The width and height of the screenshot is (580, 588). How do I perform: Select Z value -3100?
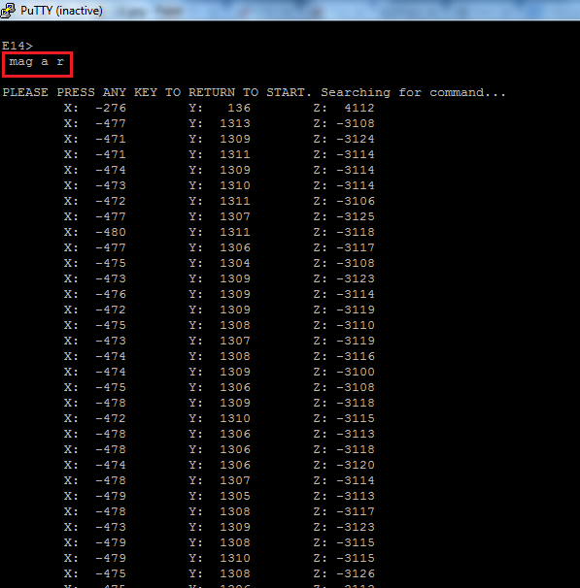tap(356, 372)
